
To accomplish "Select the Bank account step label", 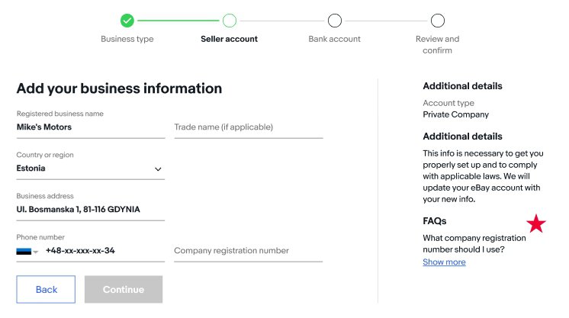I will coord(334,39).
